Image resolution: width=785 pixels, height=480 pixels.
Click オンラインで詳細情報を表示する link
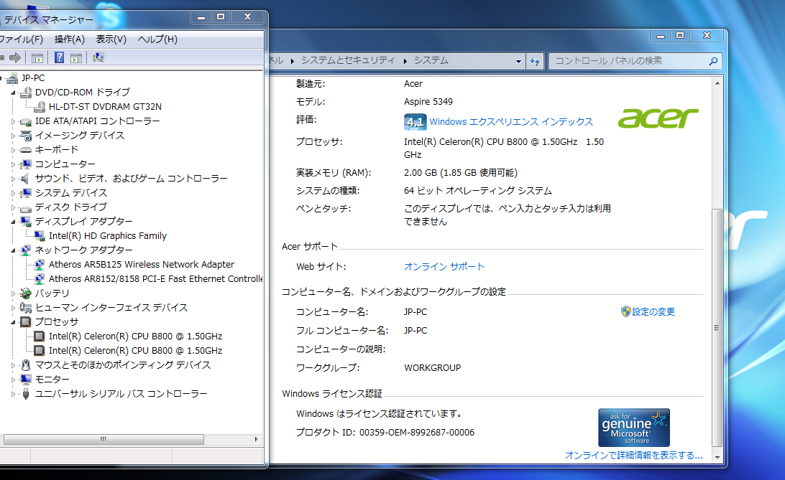coord(634,456)
